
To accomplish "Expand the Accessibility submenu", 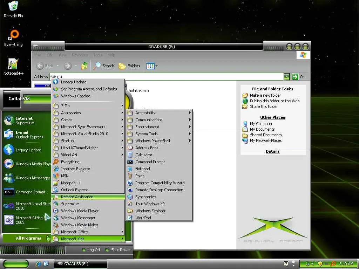I will (159, 113).
